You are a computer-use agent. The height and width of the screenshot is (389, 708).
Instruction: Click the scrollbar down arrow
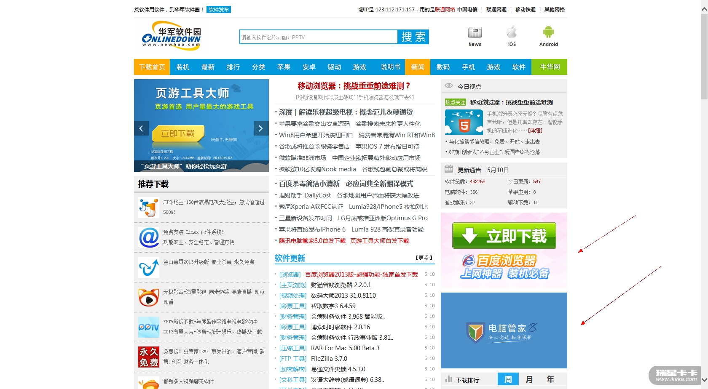(704, 380)
